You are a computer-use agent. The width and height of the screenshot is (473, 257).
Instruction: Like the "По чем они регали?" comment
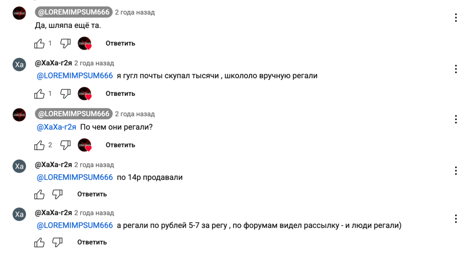coord(39,145)
